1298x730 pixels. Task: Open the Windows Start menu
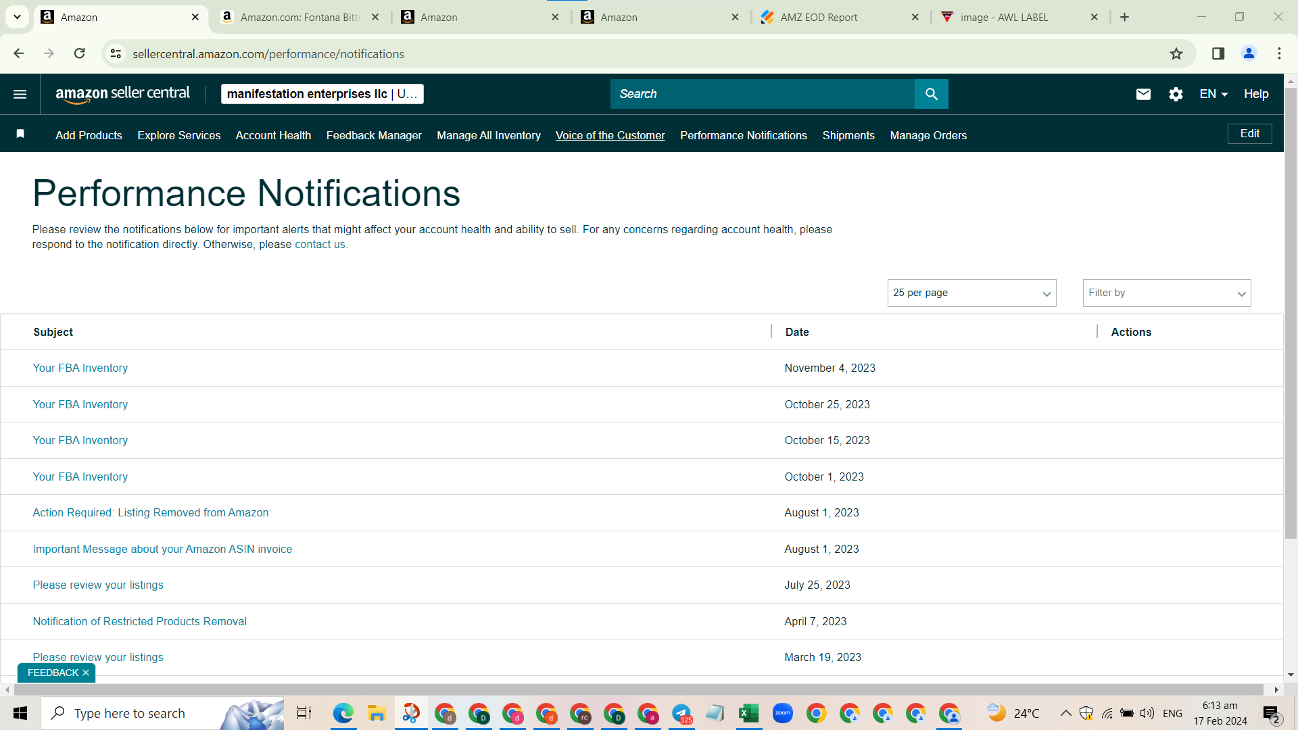20,713
